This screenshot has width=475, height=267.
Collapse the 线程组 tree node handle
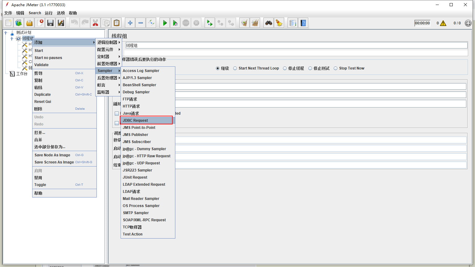tap(12, 39)
